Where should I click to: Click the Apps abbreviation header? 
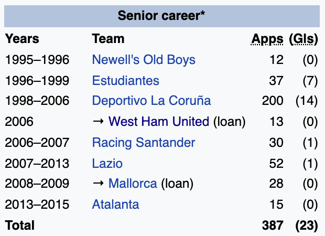point(267,39)
